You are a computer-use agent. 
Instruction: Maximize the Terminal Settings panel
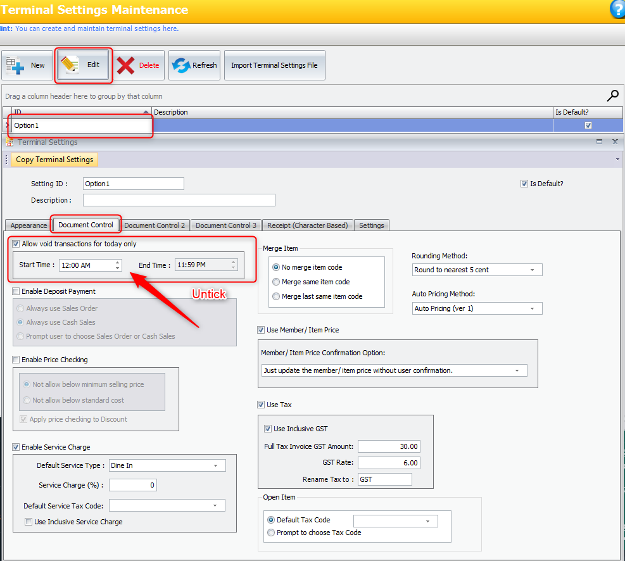point(599,142)
